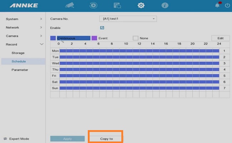Image resolution: width=232 pixels, height=143 pixels.
Task: Open the file search icon
Action: click(117, 5)
